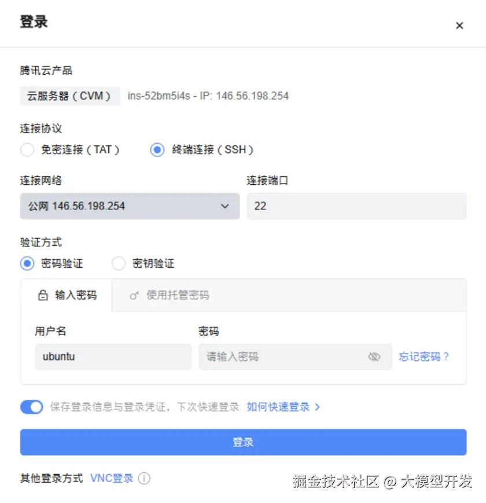Image resolution: width=486 pixels, height=503 pixels.
Task: Click the 密码 input field
Action: [x=283, y=357]
